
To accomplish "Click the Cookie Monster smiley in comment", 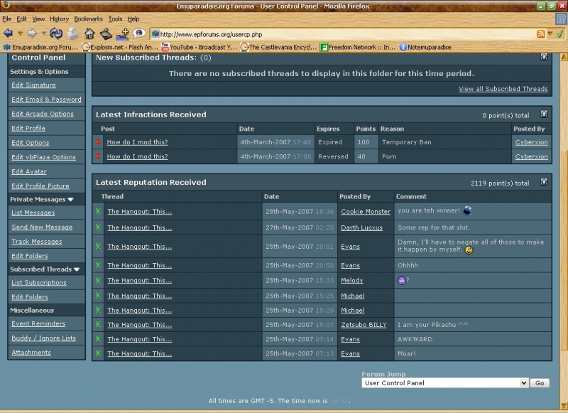I will click(x=467, y=210).
